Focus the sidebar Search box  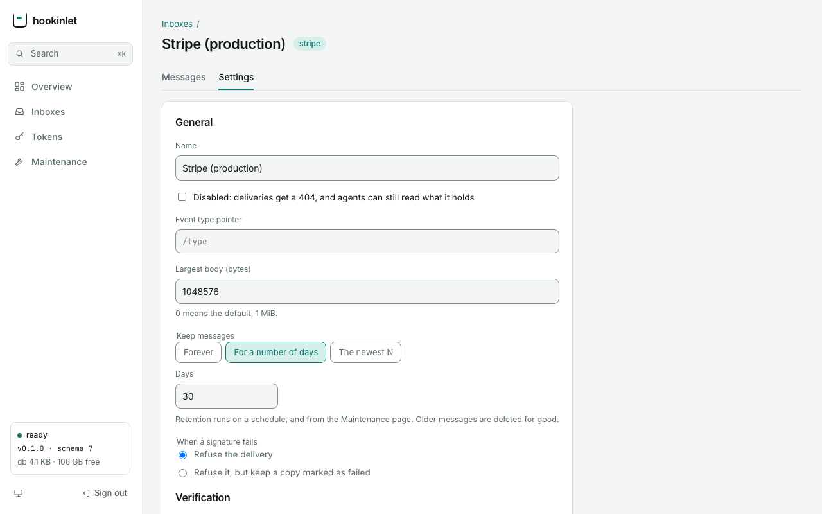(71, 54)
